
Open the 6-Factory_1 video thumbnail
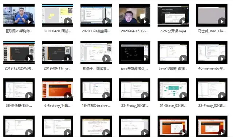click(58, 90)
